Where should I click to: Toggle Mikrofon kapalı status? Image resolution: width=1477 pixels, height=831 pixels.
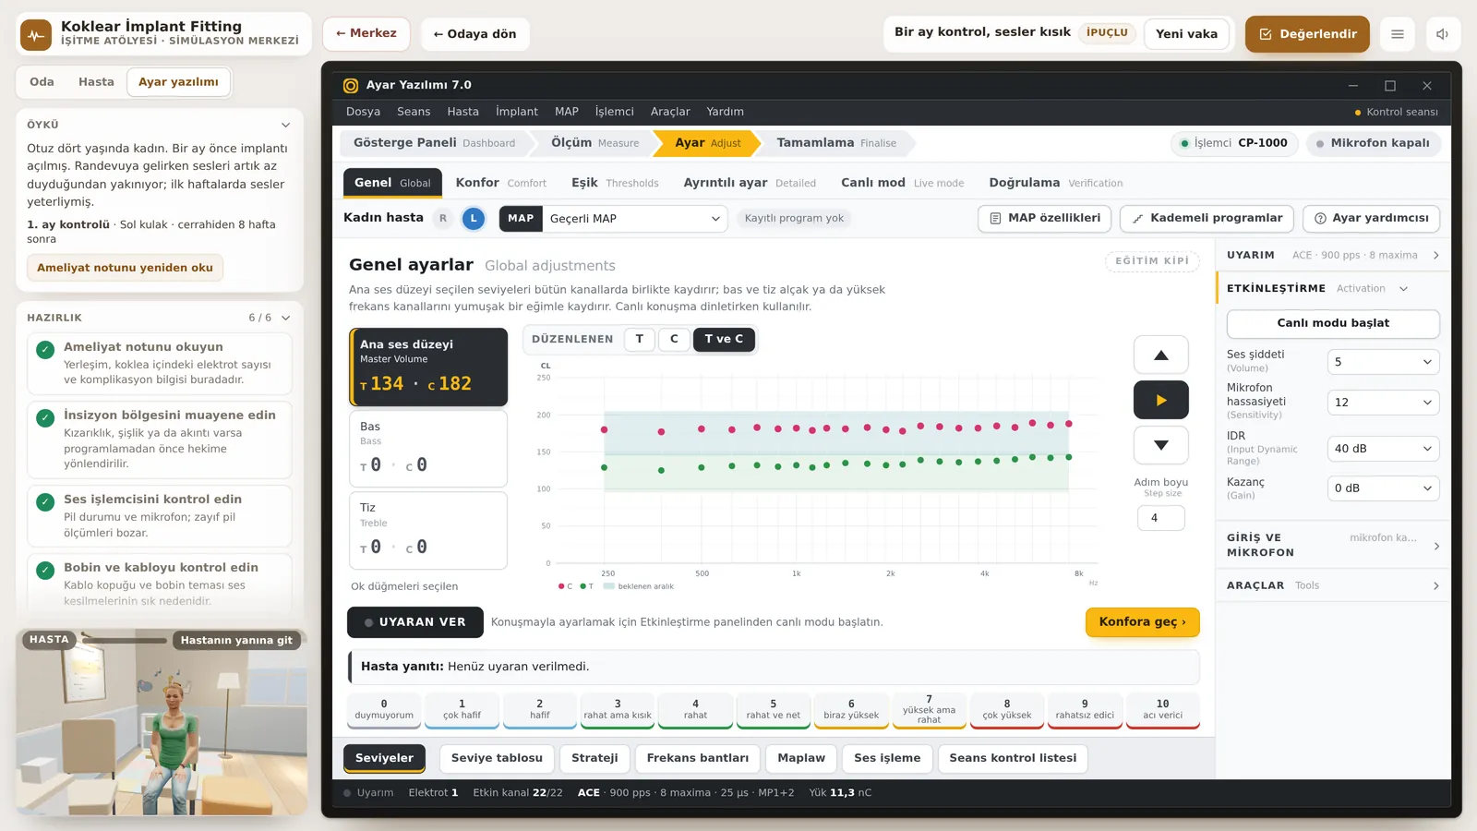coord(1373,143)
